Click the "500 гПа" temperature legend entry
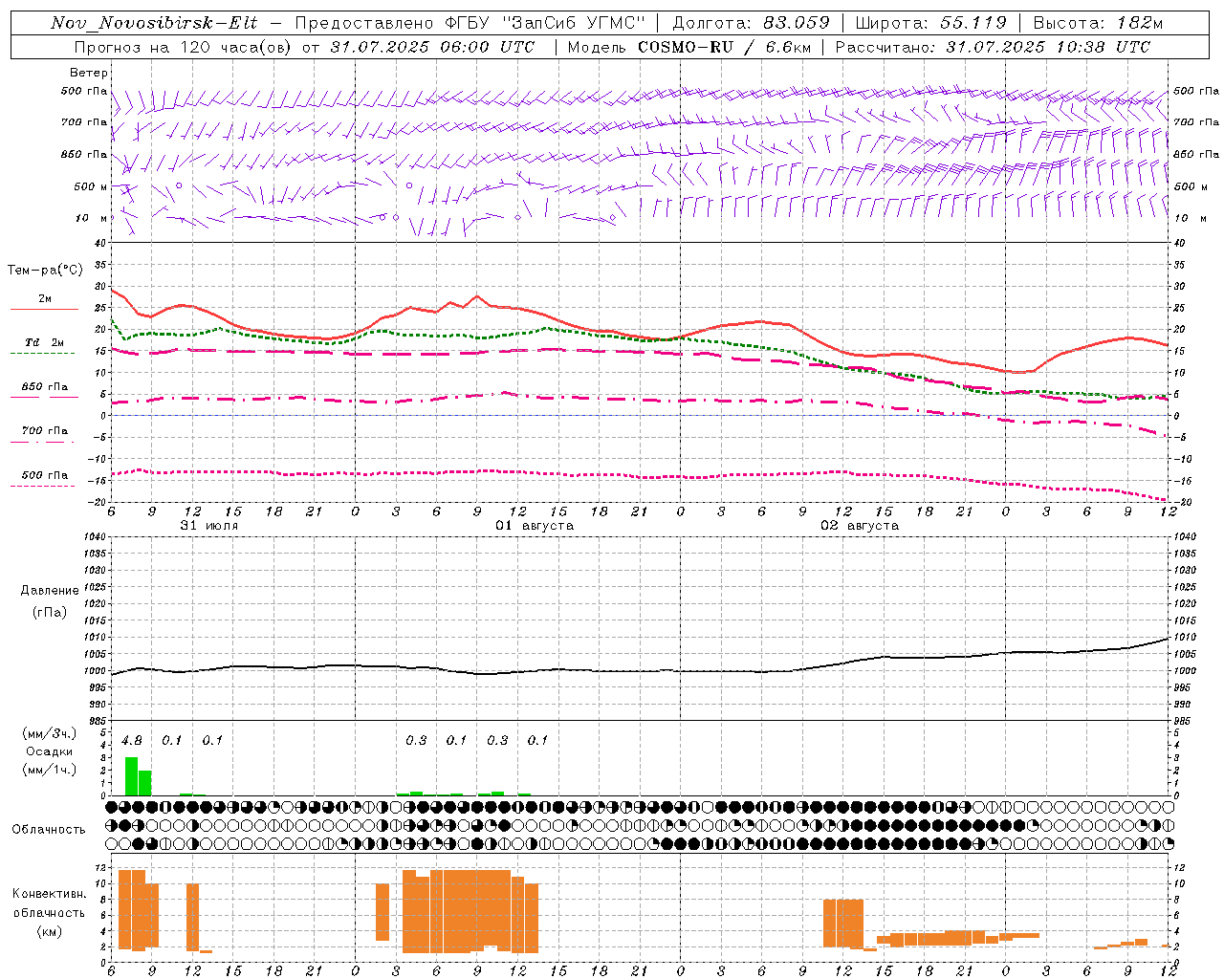This screenshot has width=1224, height=979. tap(45, 475)
